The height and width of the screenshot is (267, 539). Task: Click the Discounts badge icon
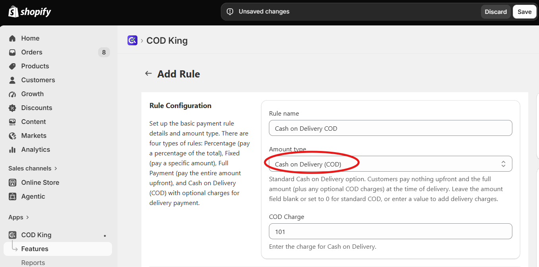12,108
